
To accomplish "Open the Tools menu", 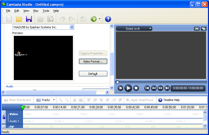I will click(46, 11).
